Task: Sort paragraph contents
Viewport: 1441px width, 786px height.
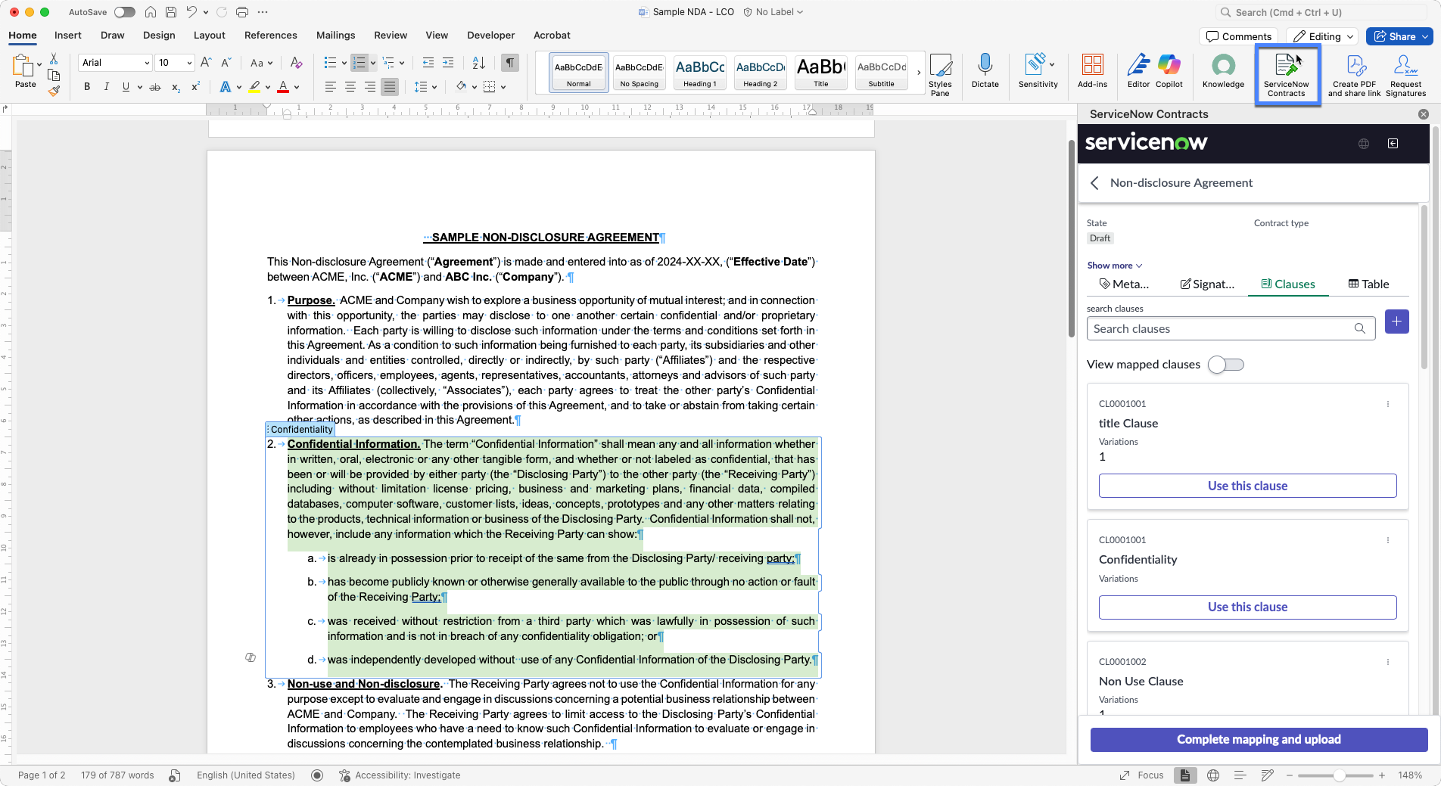Action: [478, 63]
